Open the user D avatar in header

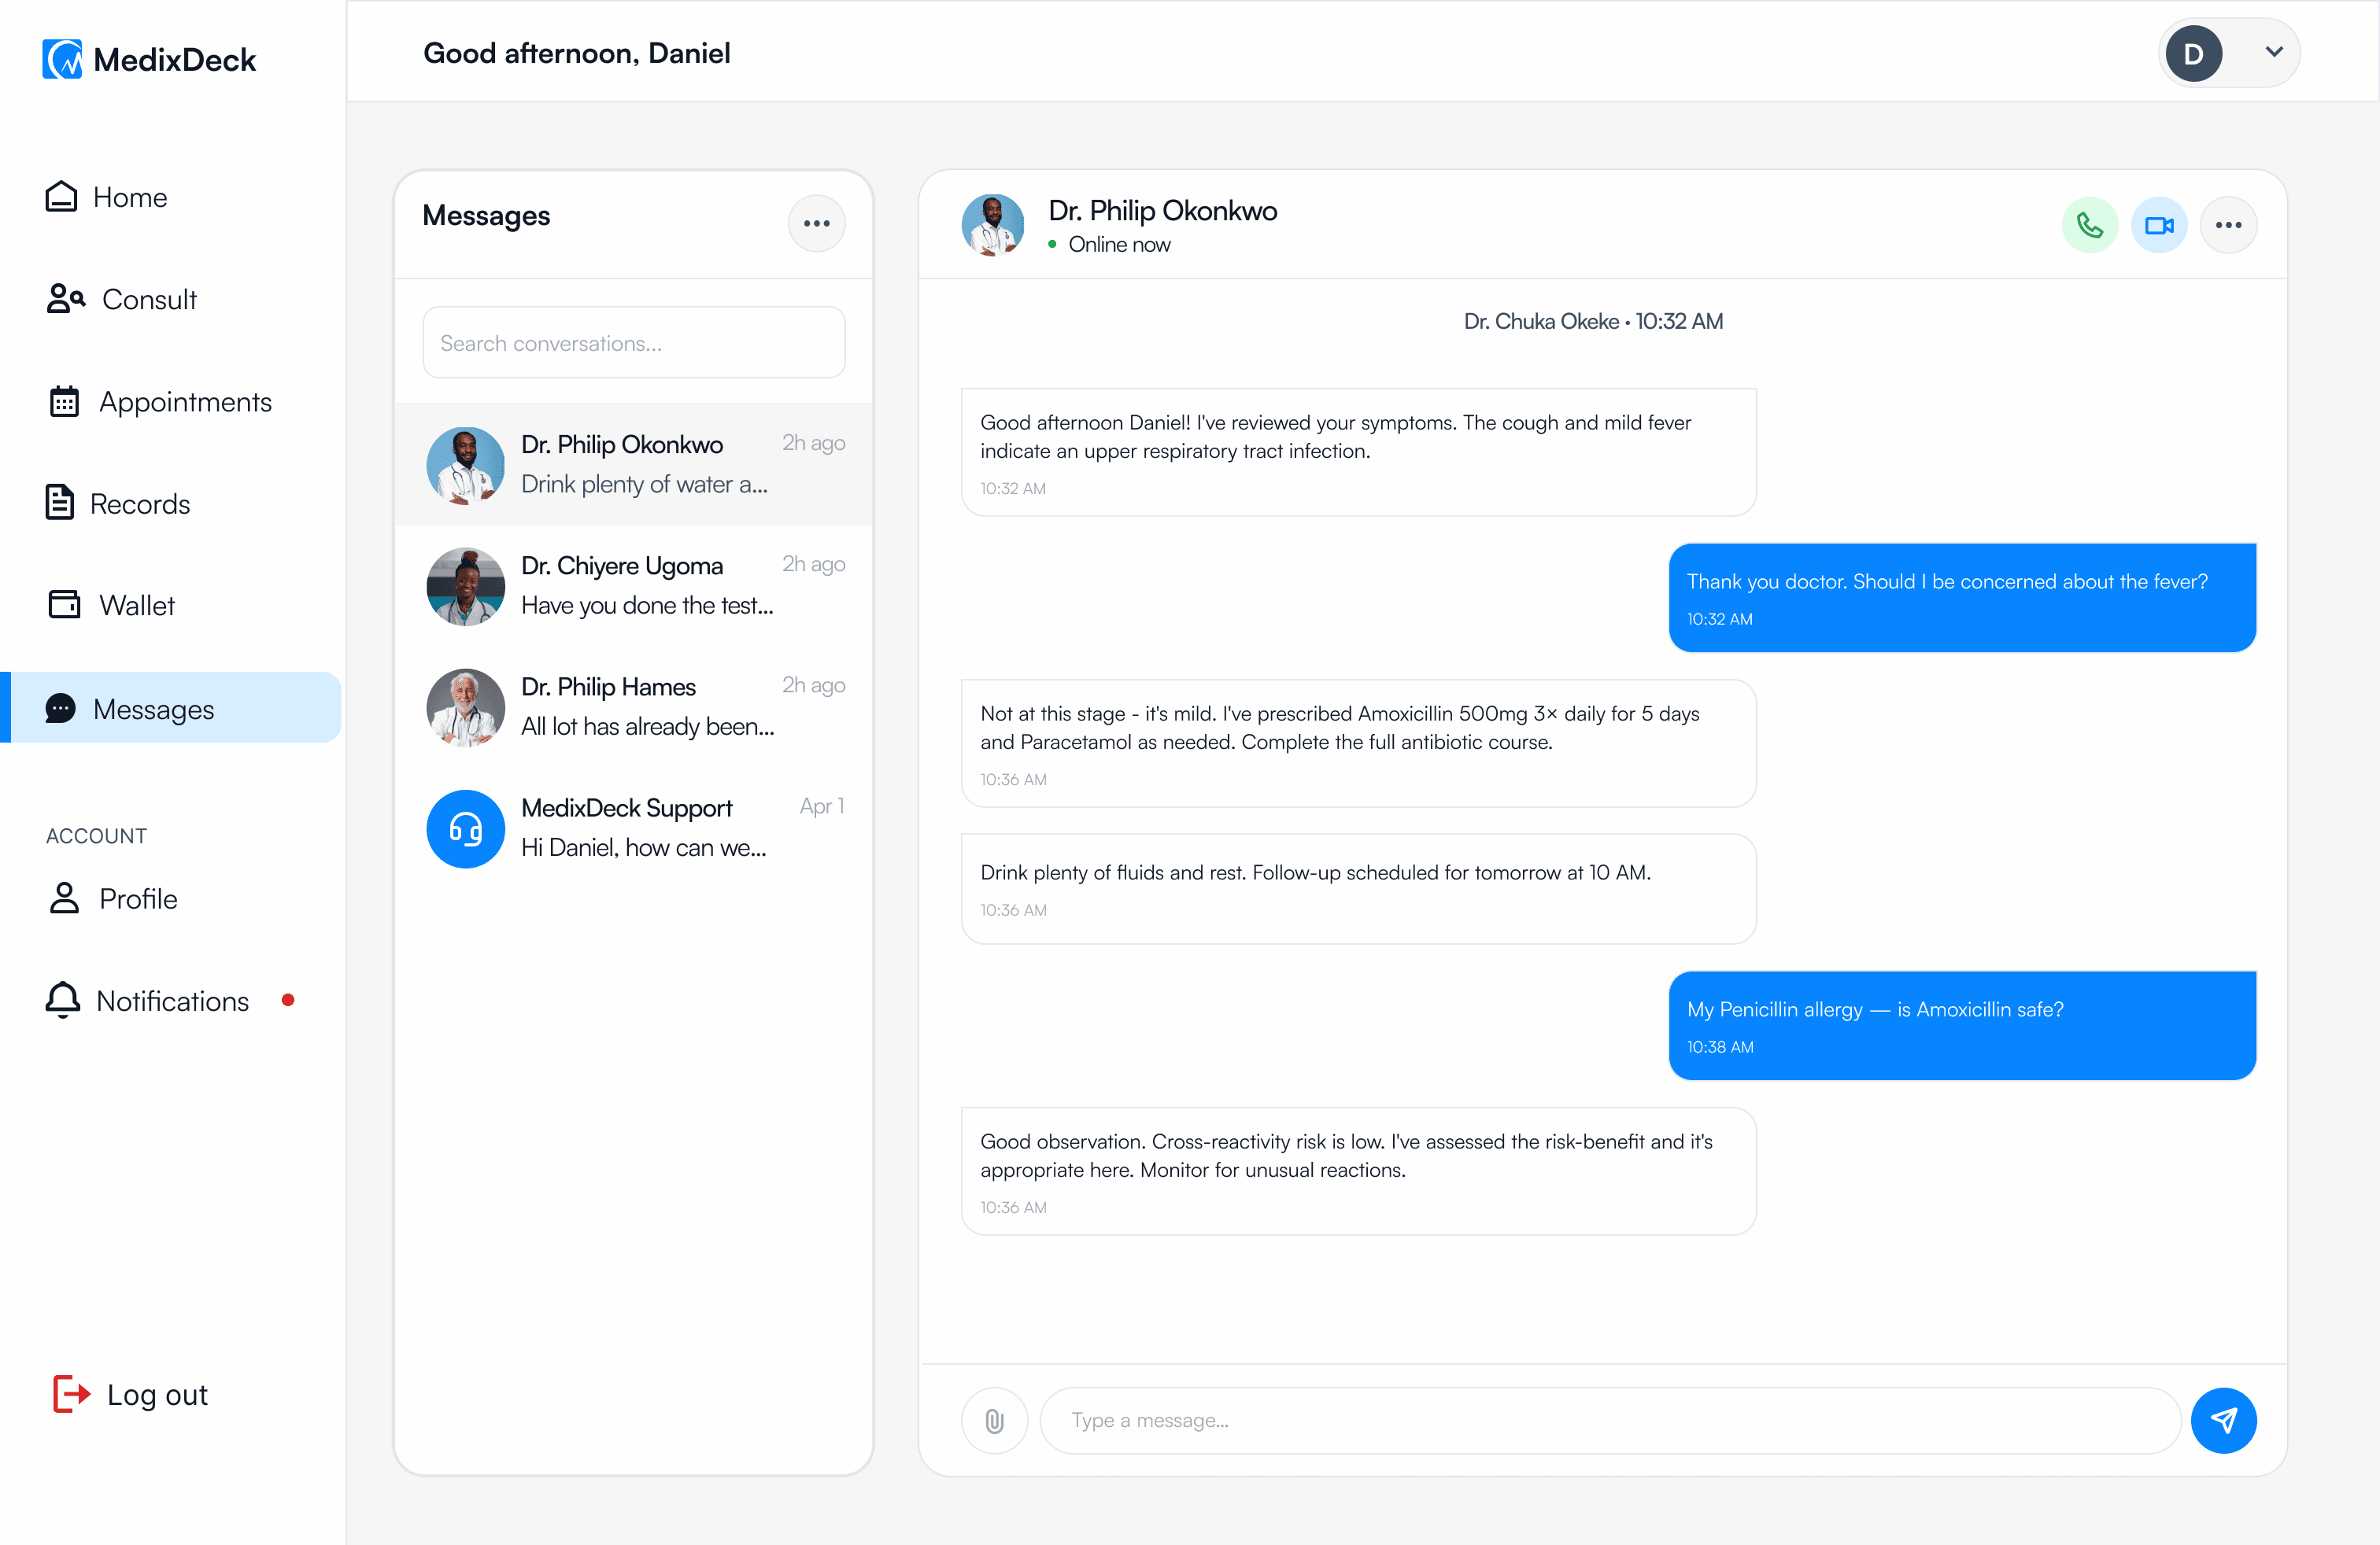click(2193, 53)
